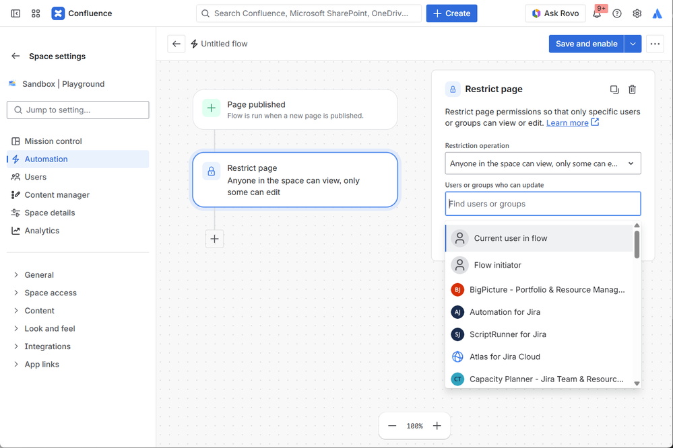Open the help question mark icon
Screen dimensions: 673x448
tap(617, 13)
